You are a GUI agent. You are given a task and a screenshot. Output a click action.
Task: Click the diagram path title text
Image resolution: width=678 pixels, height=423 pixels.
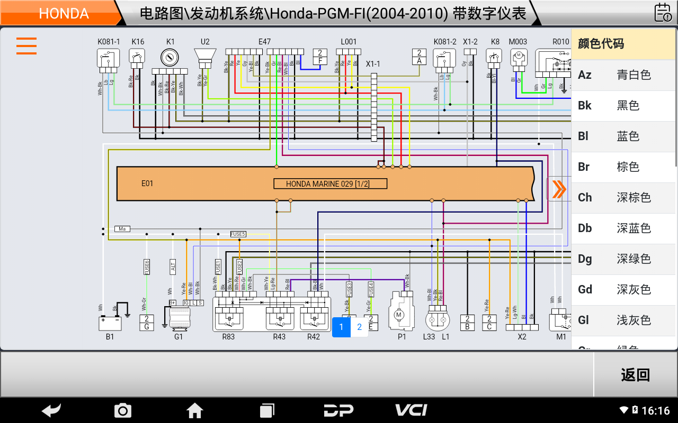pos(333,13)
